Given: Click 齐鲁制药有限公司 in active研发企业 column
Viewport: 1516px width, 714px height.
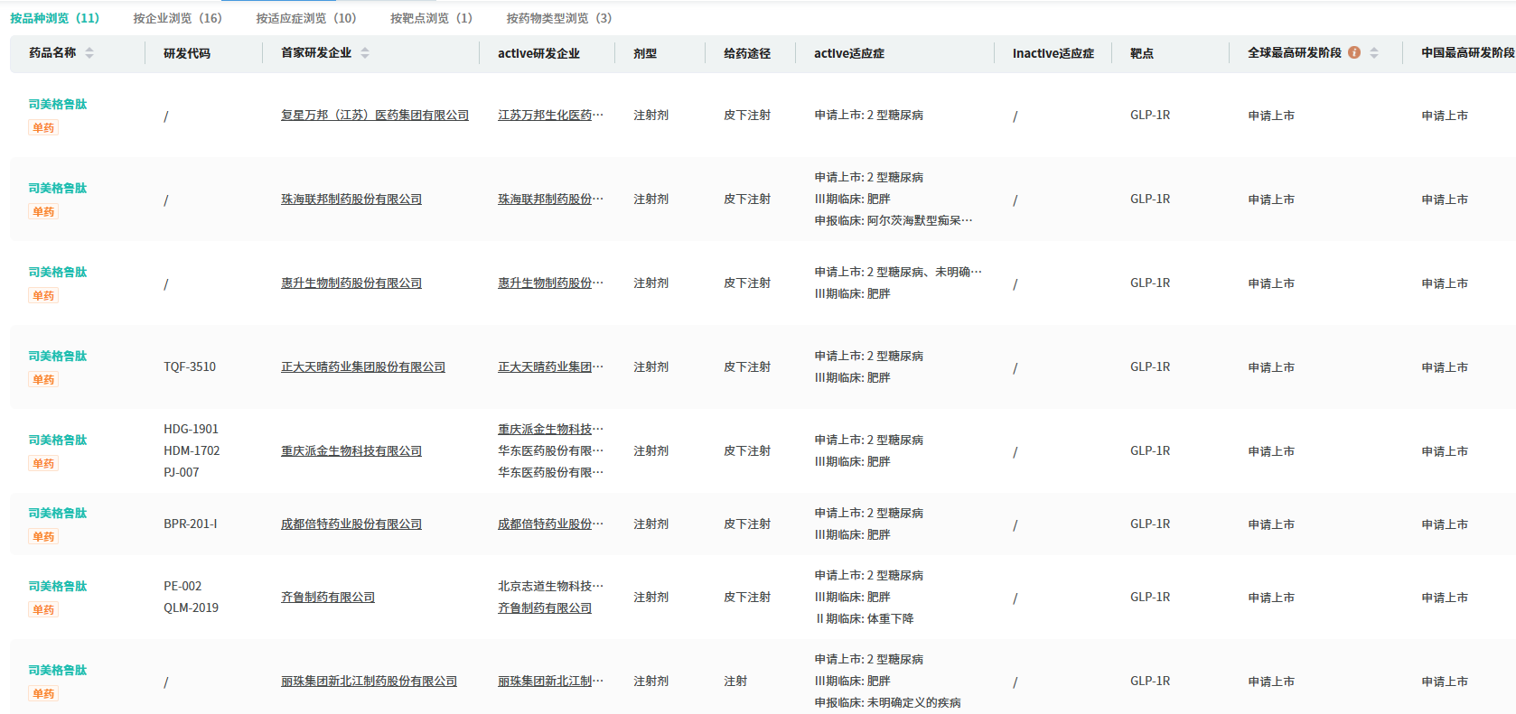Looking at the screenshot, I should (545, 608).
